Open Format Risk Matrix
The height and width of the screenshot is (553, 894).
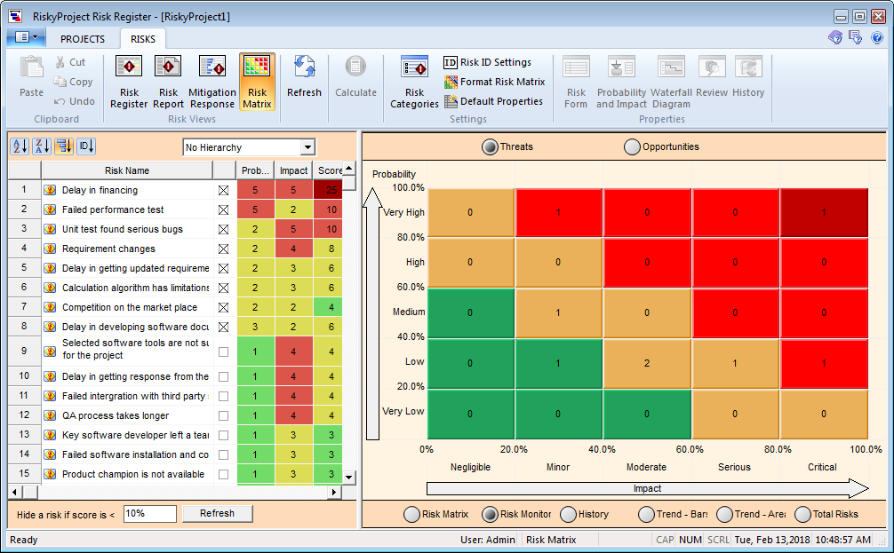[x=495, y=82]
